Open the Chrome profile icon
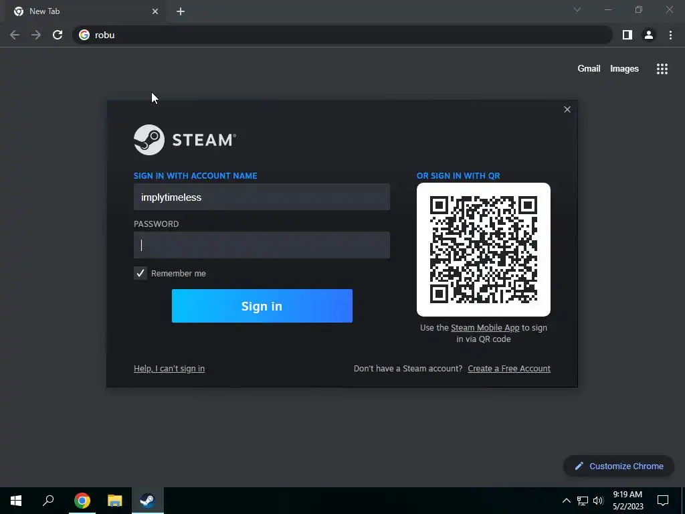This screenshot has height=514, width=685. 649,35
